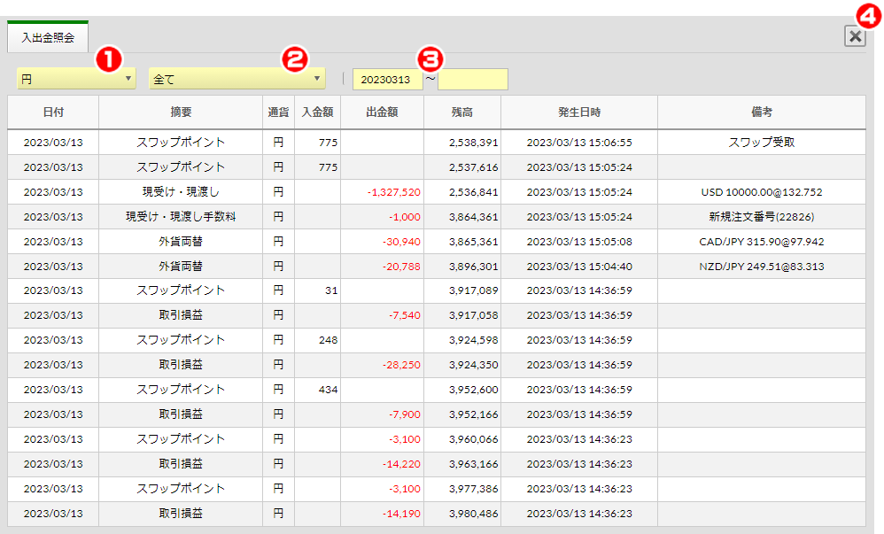Select the balance 3,980,486 cell
This screenshot has width=884, height=534.
pyautogui.click(x=462, y=514)
